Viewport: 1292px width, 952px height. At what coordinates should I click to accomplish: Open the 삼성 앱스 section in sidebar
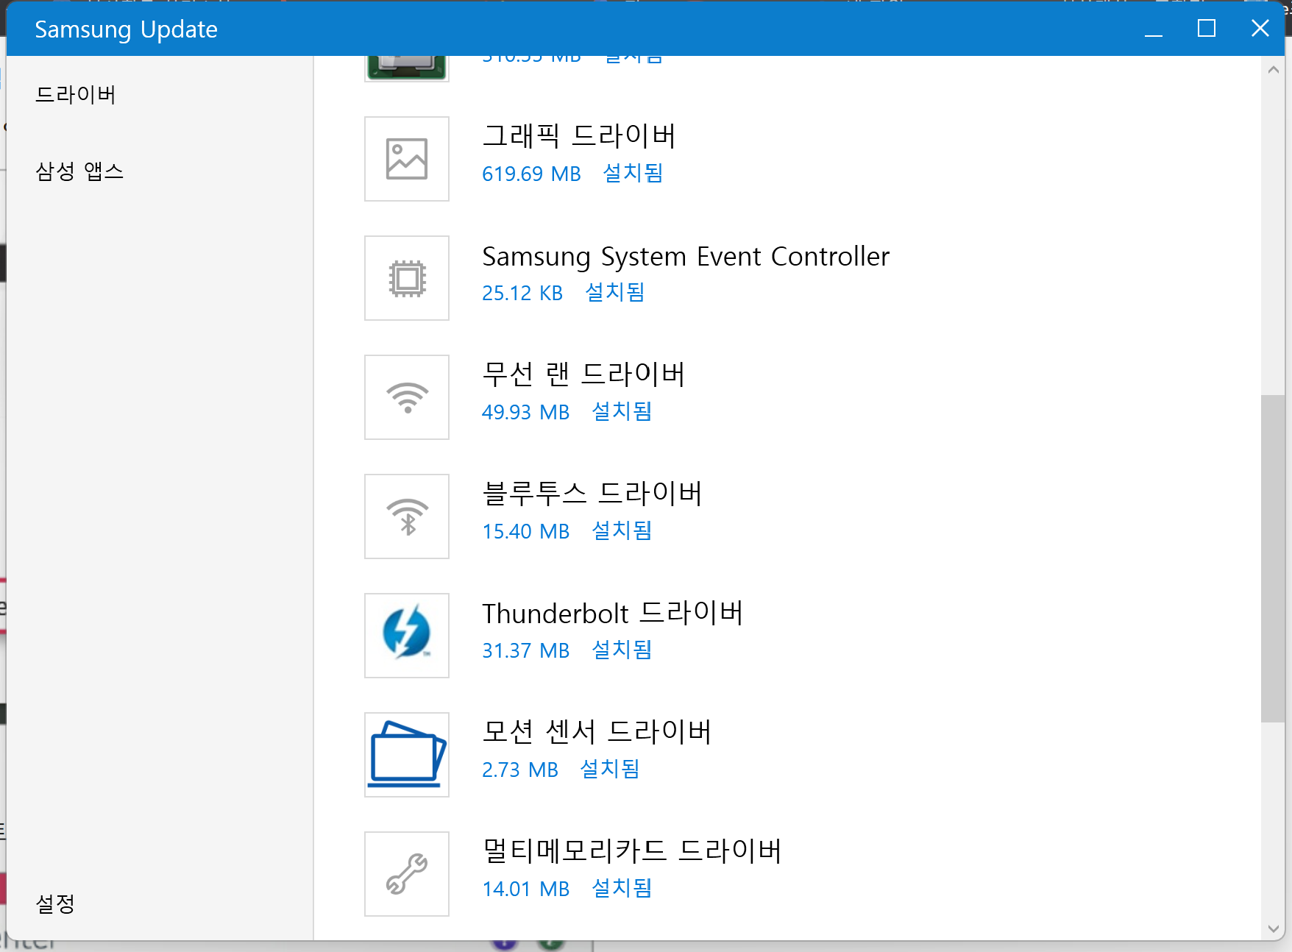(79, 171)
